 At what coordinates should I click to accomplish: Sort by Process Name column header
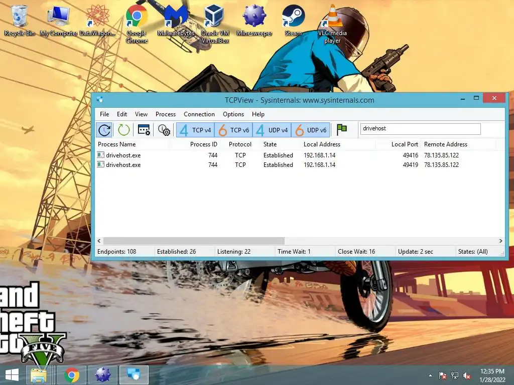(x=133, y=144)
